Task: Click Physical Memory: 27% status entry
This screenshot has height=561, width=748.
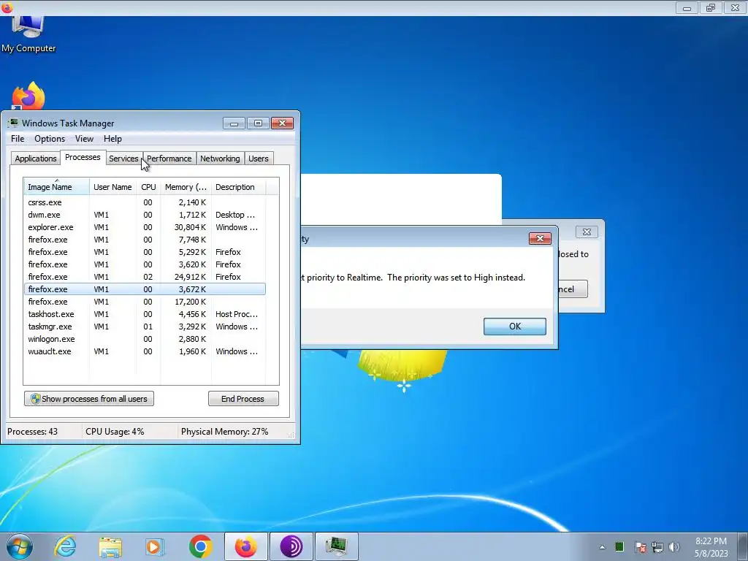Action: tap(225, 432)
